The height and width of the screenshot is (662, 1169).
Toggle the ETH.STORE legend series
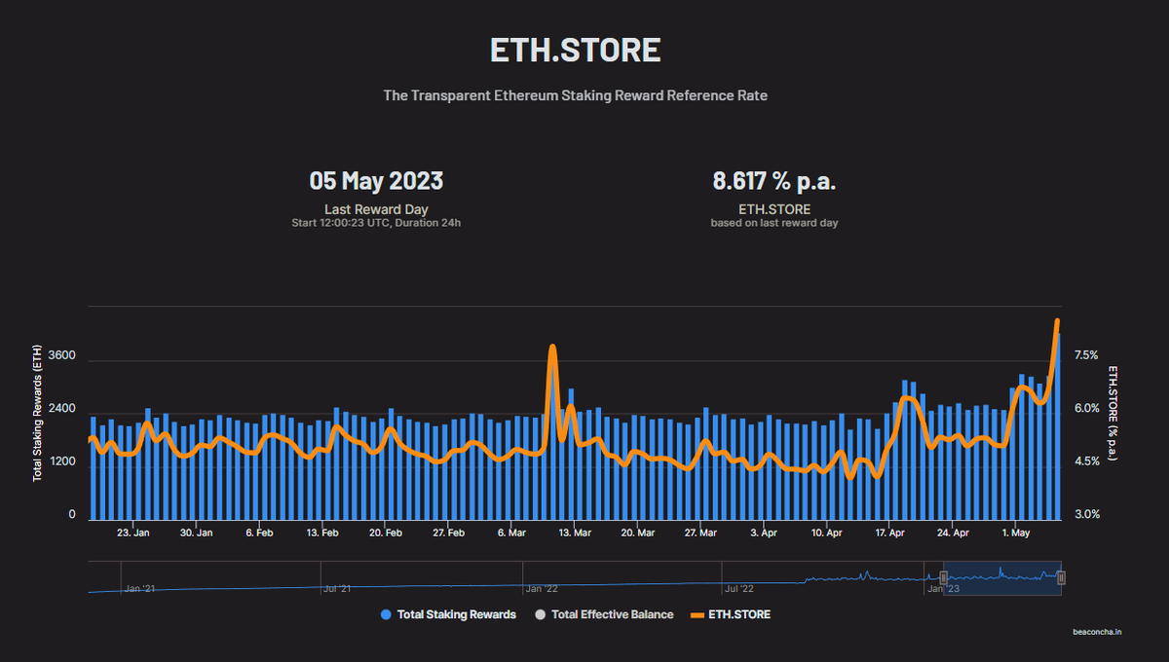point(731,614)
